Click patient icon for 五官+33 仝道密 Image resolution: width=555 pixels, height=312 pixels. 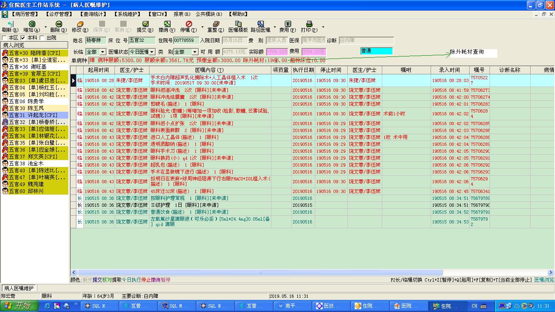click(x=5, y=60)
